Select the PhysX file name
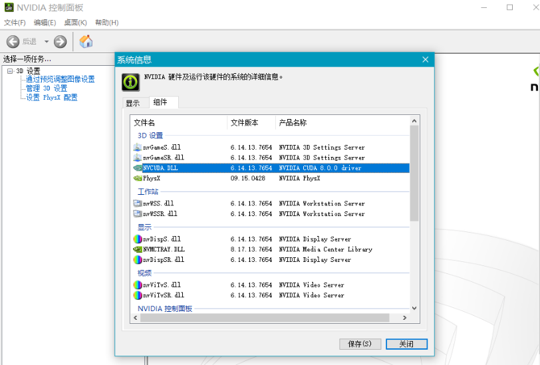Image resolution: width=540 pixels, height=365 pixels. (x=152, y=178)
